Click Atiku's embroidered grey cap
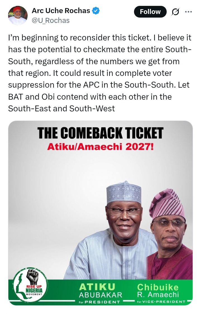201x314 pixels. click(124, 192)
